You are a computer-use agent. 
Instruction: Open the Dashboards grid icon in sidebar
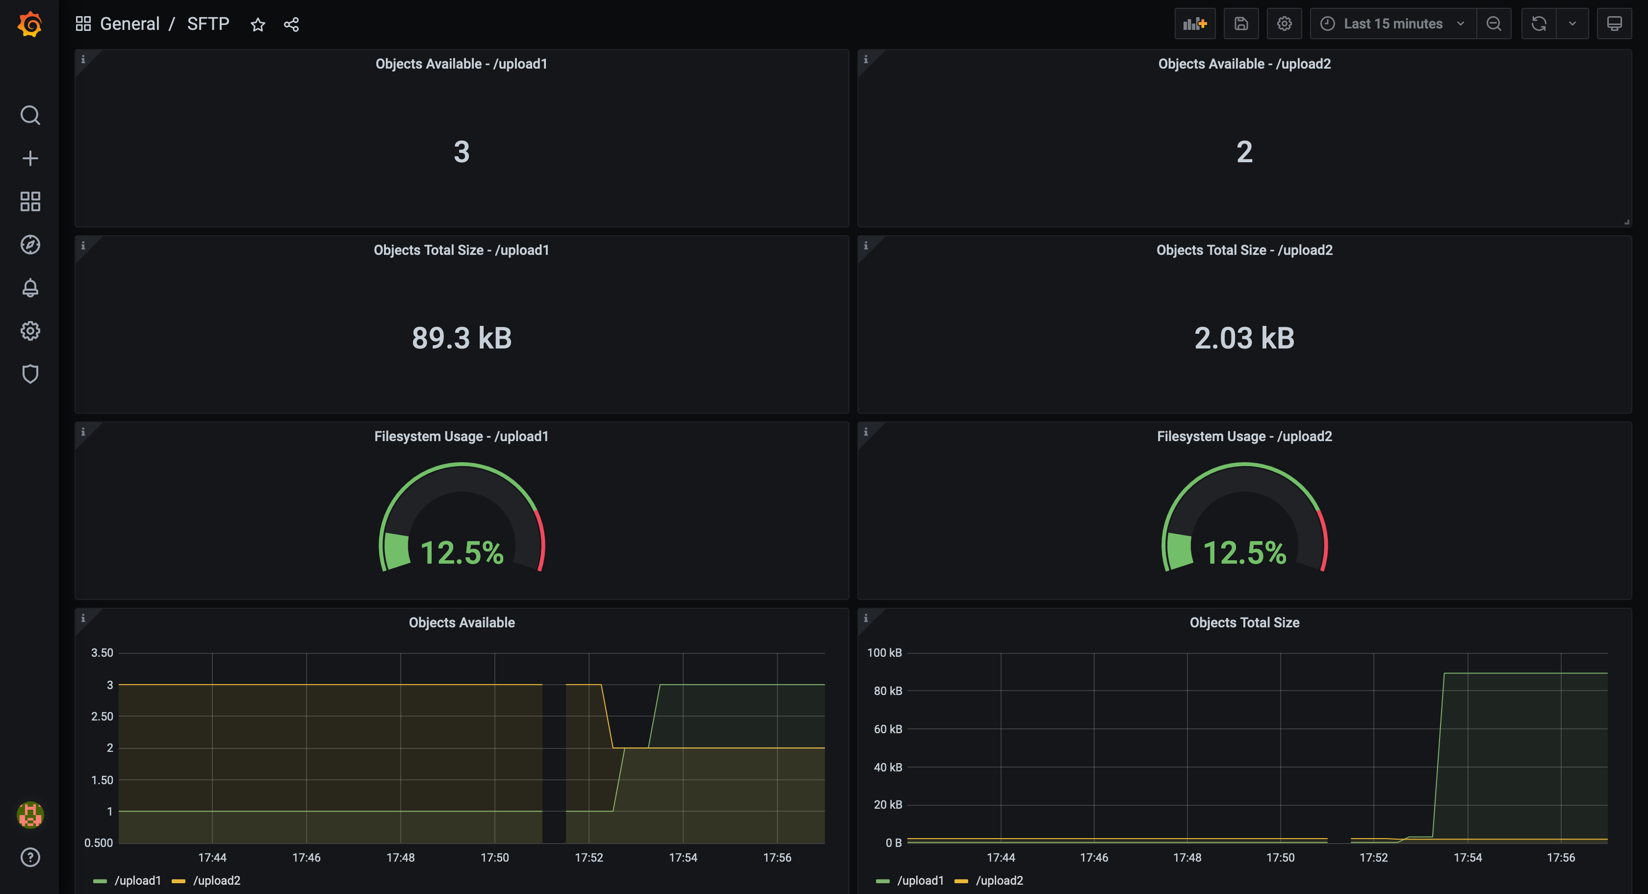(30, 201)
